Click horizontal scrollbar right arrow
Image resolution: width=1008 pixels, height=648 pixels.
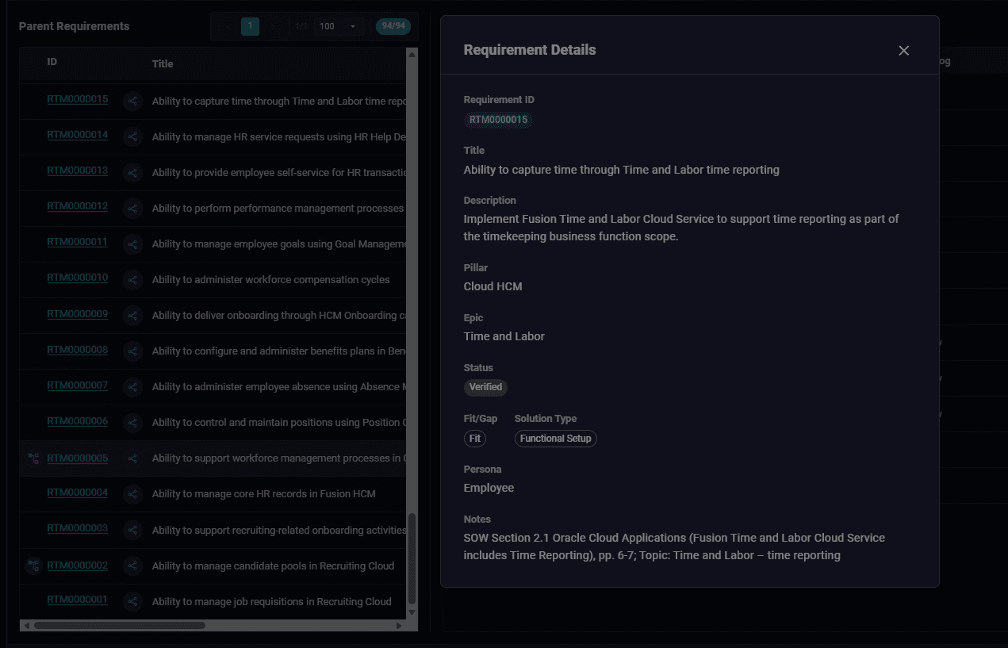(x=399, y=625)
